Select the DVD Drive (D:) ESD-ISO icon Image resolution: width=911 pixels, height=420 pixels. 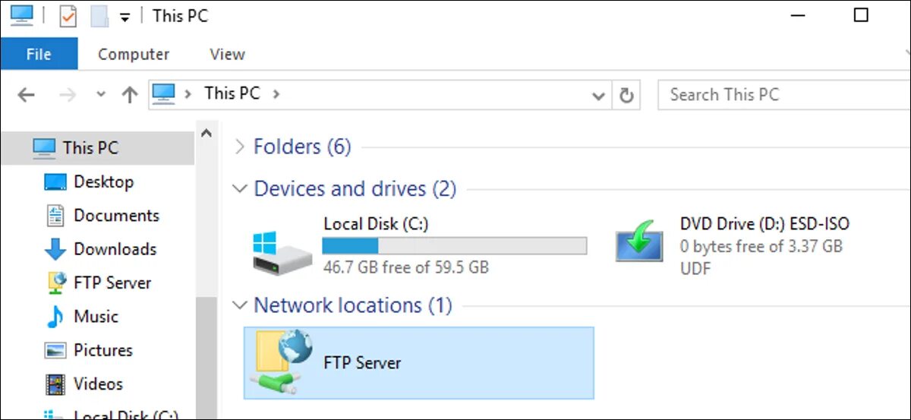(x=640, y=245)
